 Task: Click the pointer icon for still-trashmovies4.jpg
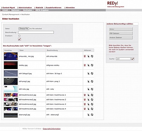point(88,109)
